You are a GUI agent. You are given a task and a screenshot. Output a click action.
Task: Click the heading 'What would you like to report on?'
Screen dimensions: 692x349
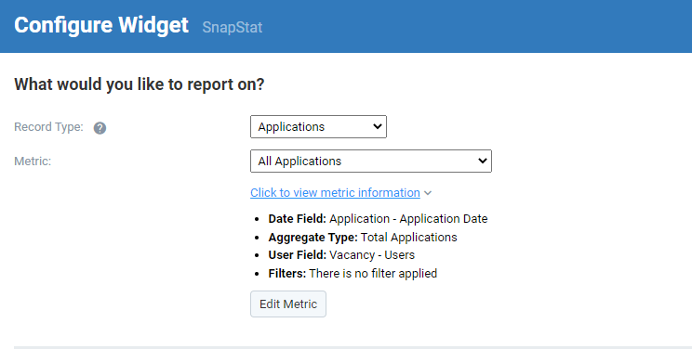(x=139, y=84)
